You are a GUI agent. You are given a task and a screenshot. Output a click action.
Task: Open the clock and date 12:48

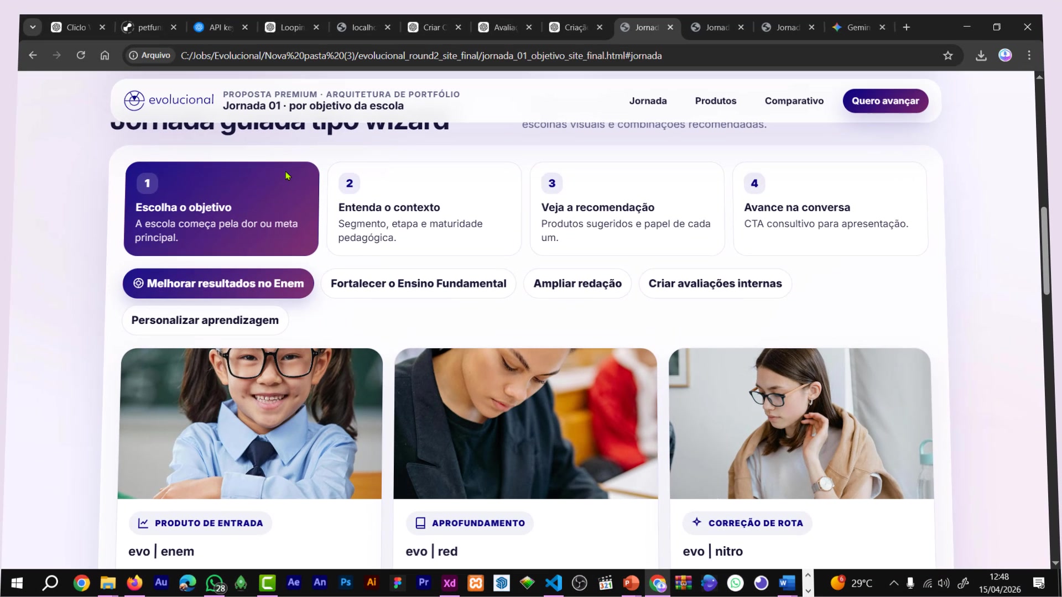coord(999,583)
